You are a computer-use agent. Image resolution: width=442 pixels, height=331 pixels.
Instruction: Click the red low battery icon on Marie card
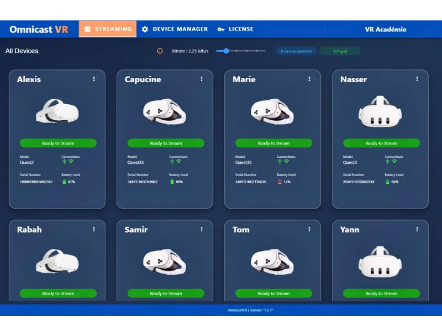tap(280, 182)
